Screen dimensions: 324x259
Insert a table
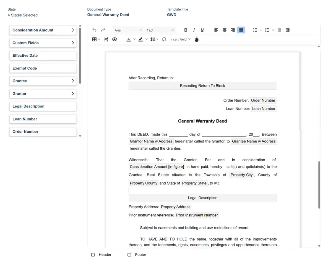94,39
